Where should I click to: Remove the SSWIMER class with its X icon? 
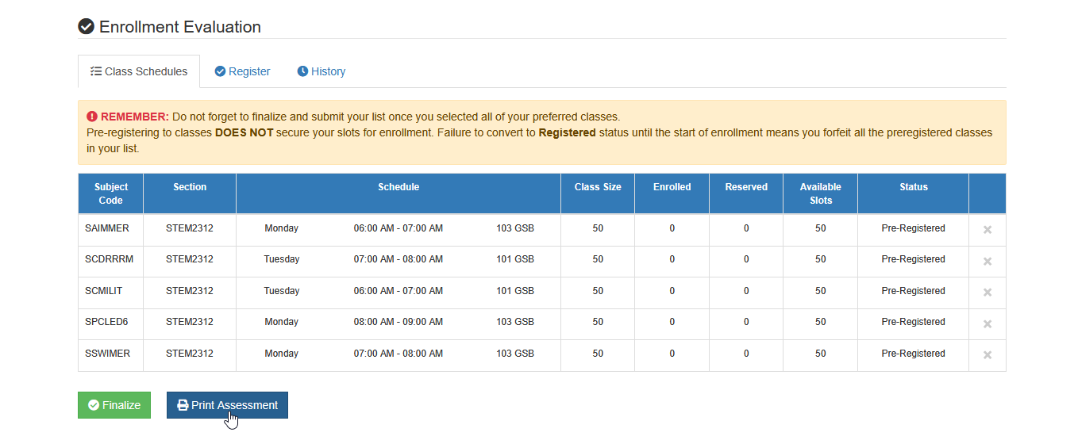[x=988, y=355]
